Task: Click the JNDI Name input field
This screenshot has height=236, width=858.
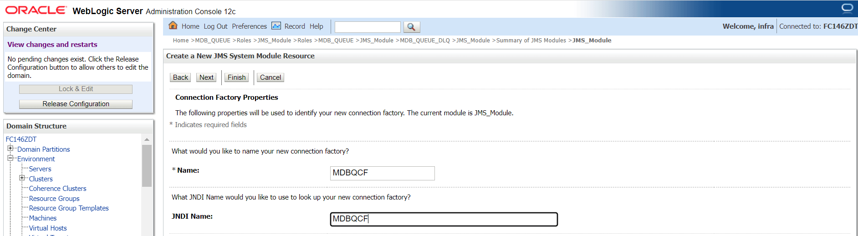Action: [444, 219]
